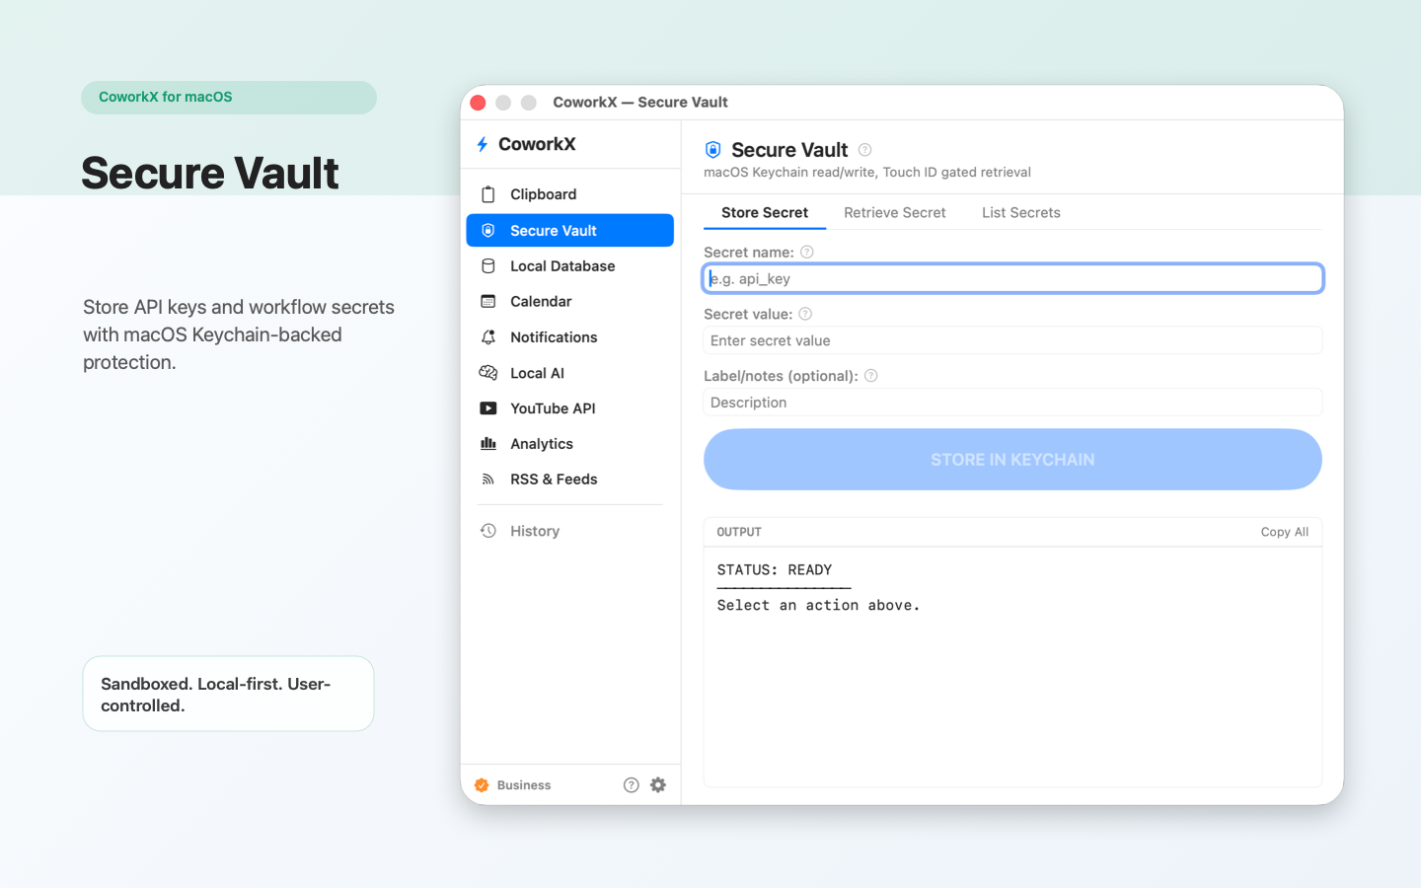The height and width of the screenshot is (888, 1421).
Task: Open Notifications from the sidebar
Action: (x=569, y=336)
